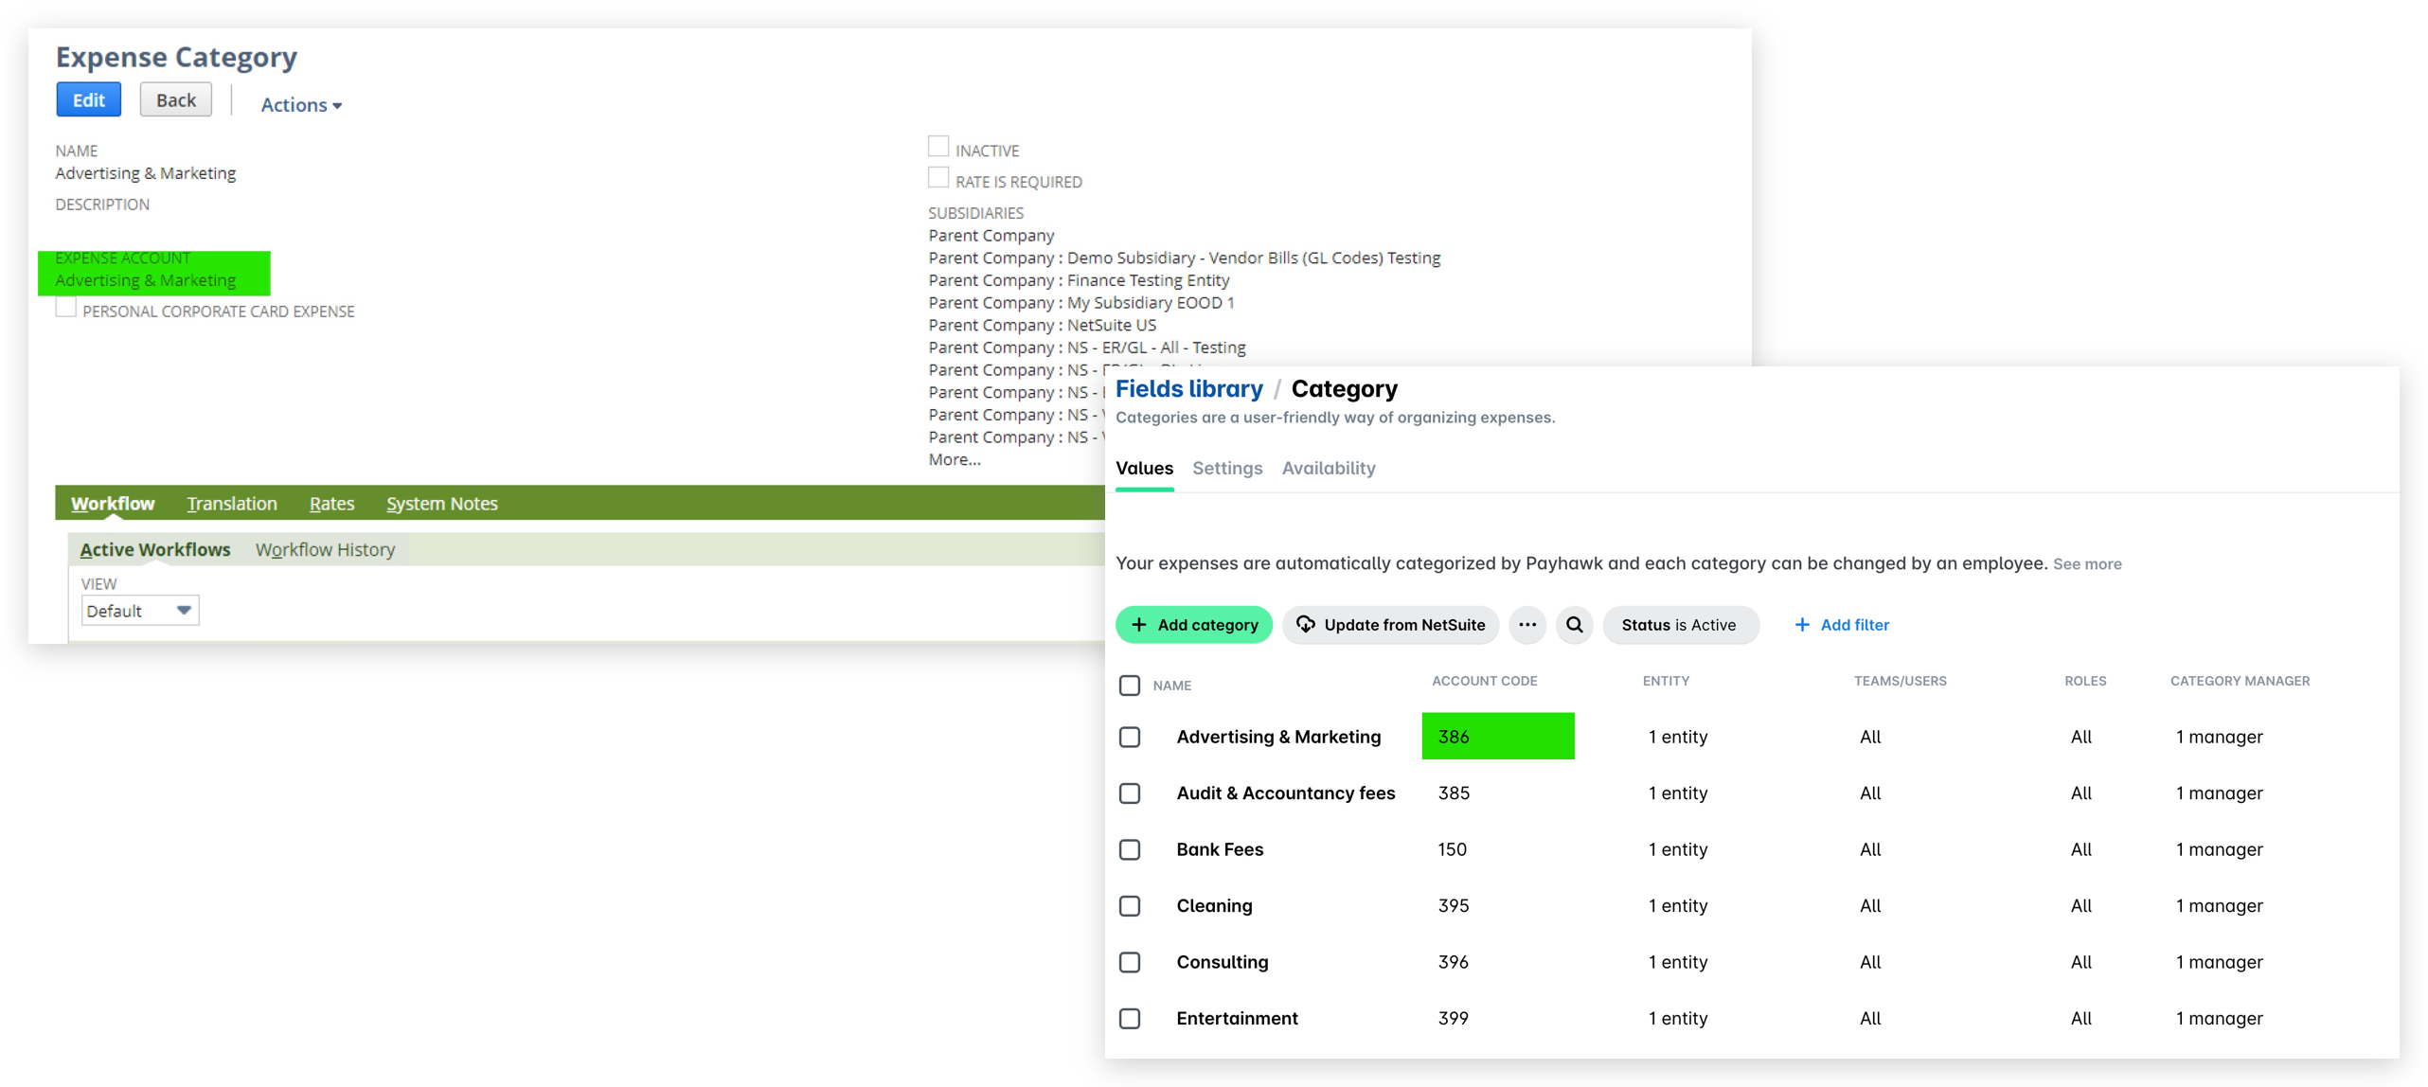Click the search magnifier icon in Category toolbar
The height and width of the screenshot is (1087, 2428).
click(x=1574, y=625)
